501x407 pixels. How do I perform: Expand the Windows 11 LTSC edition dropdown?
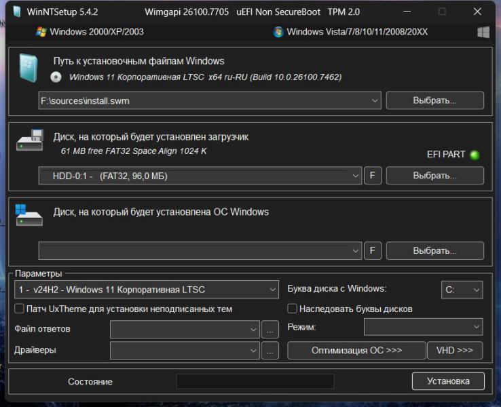point(272,290)
